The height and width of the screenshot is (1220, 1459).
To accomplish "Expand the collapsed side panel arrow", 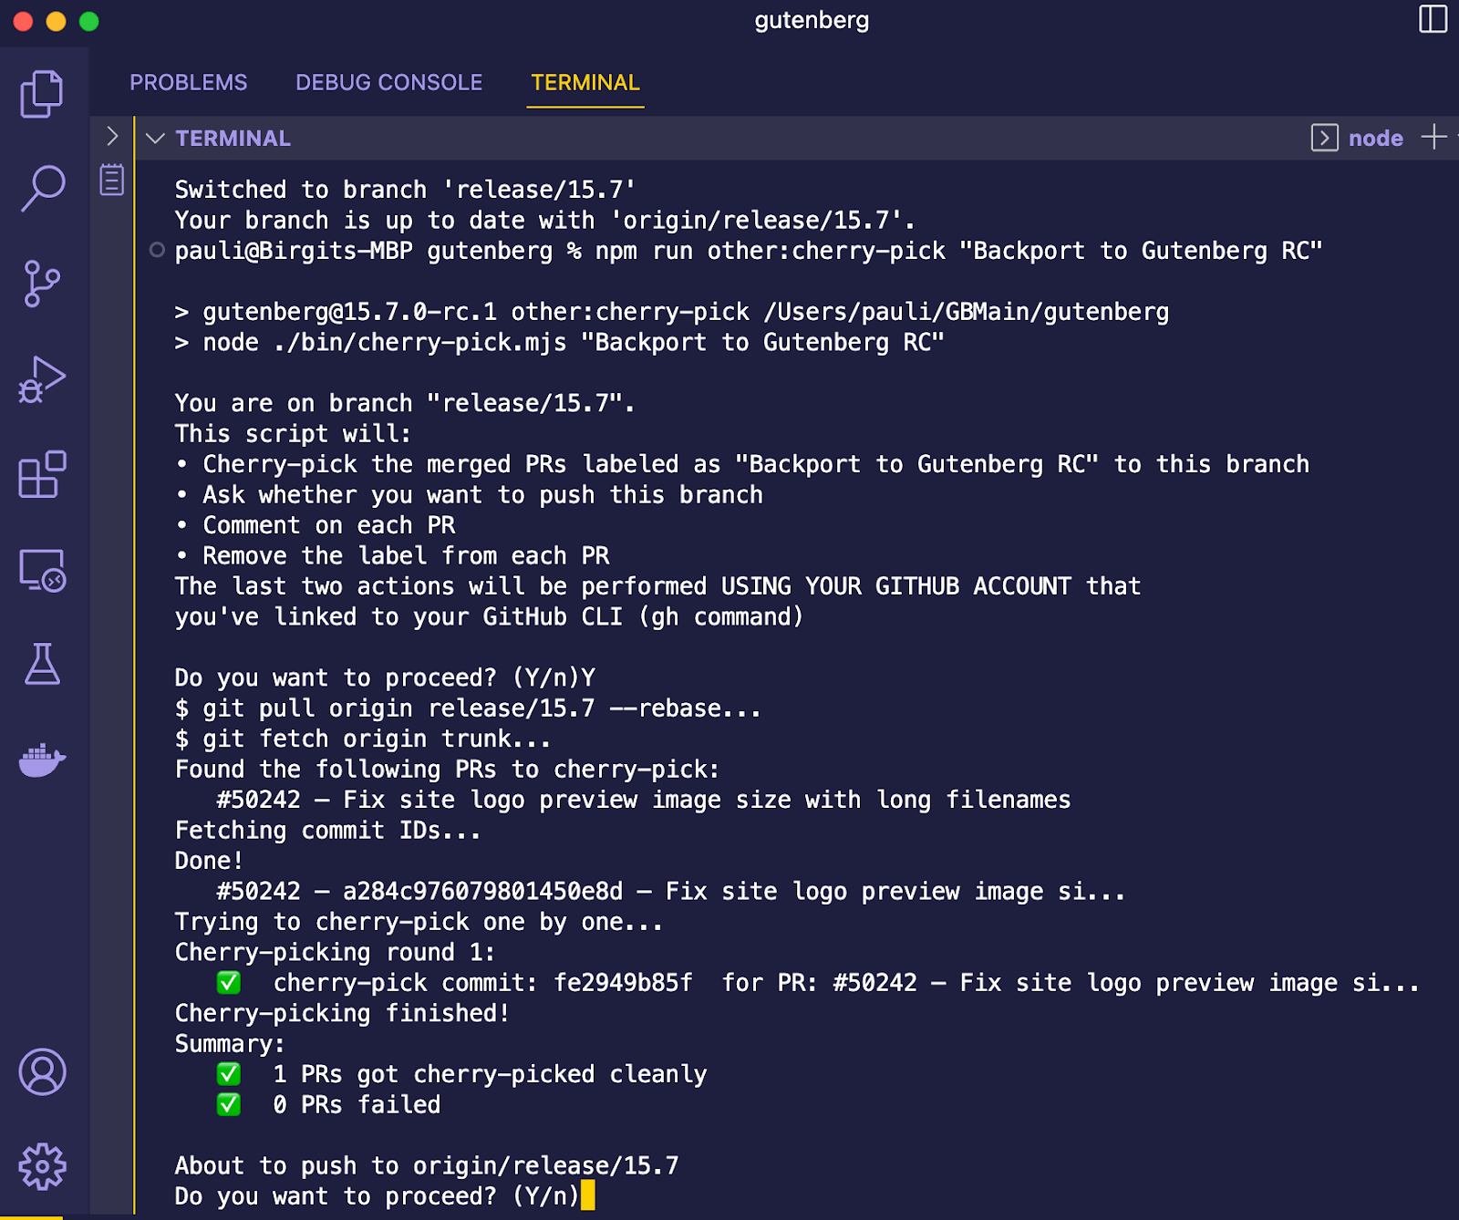I will (112, 137).
